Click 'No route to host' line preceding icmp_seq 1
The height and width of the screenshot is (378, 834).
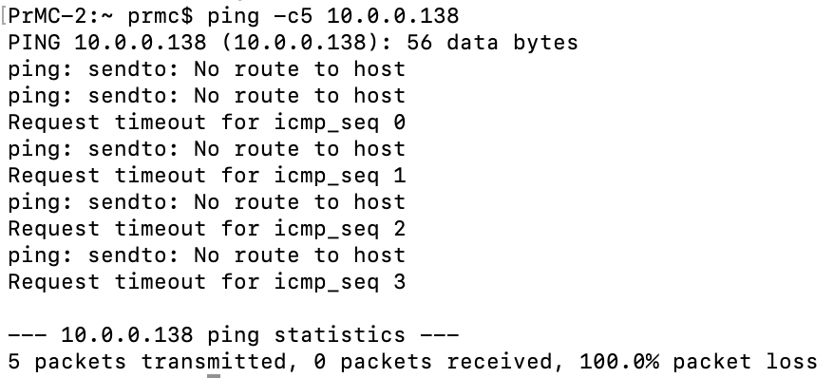(207, 149)
